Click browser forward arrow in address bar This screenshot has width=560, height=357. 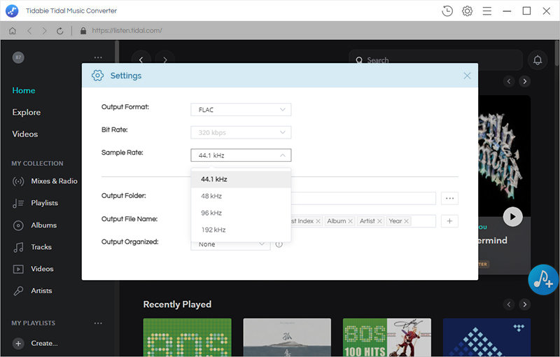[x=44, y=31]
